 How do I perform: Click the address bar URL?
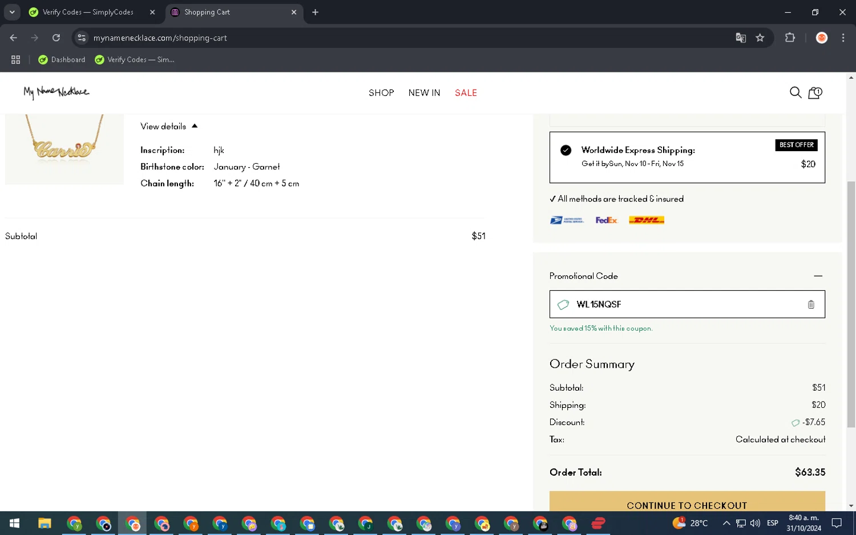tap(160, 38)
